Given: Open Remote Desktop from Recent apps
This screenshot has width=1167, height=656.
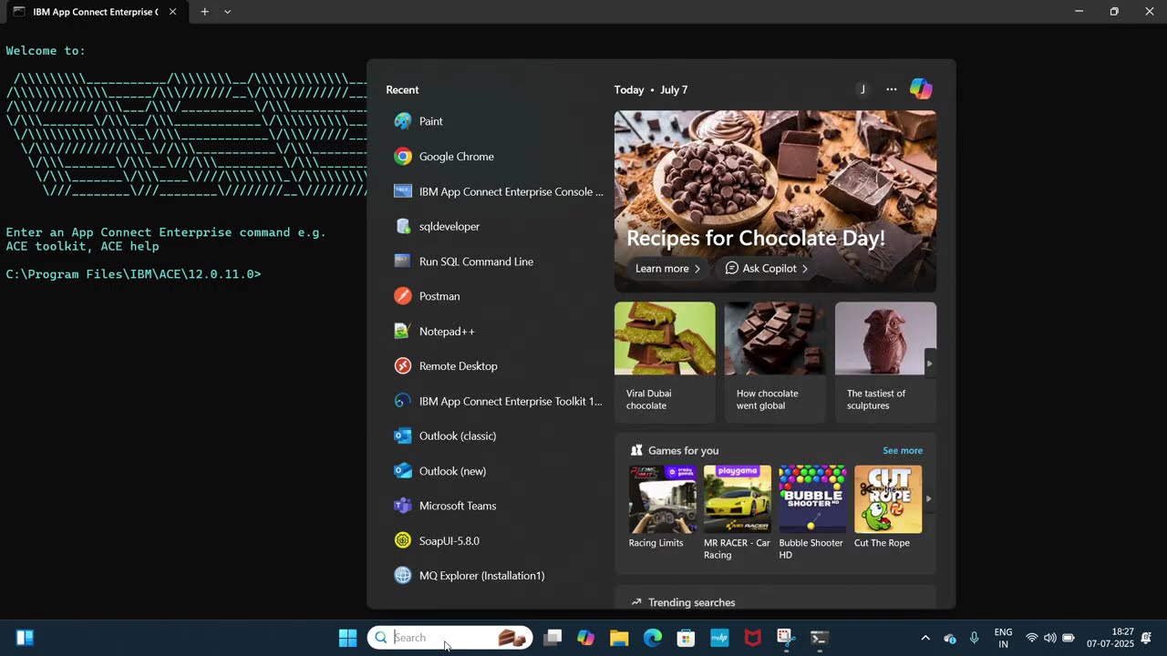Looking at the screenshot, I should point(497,366).
